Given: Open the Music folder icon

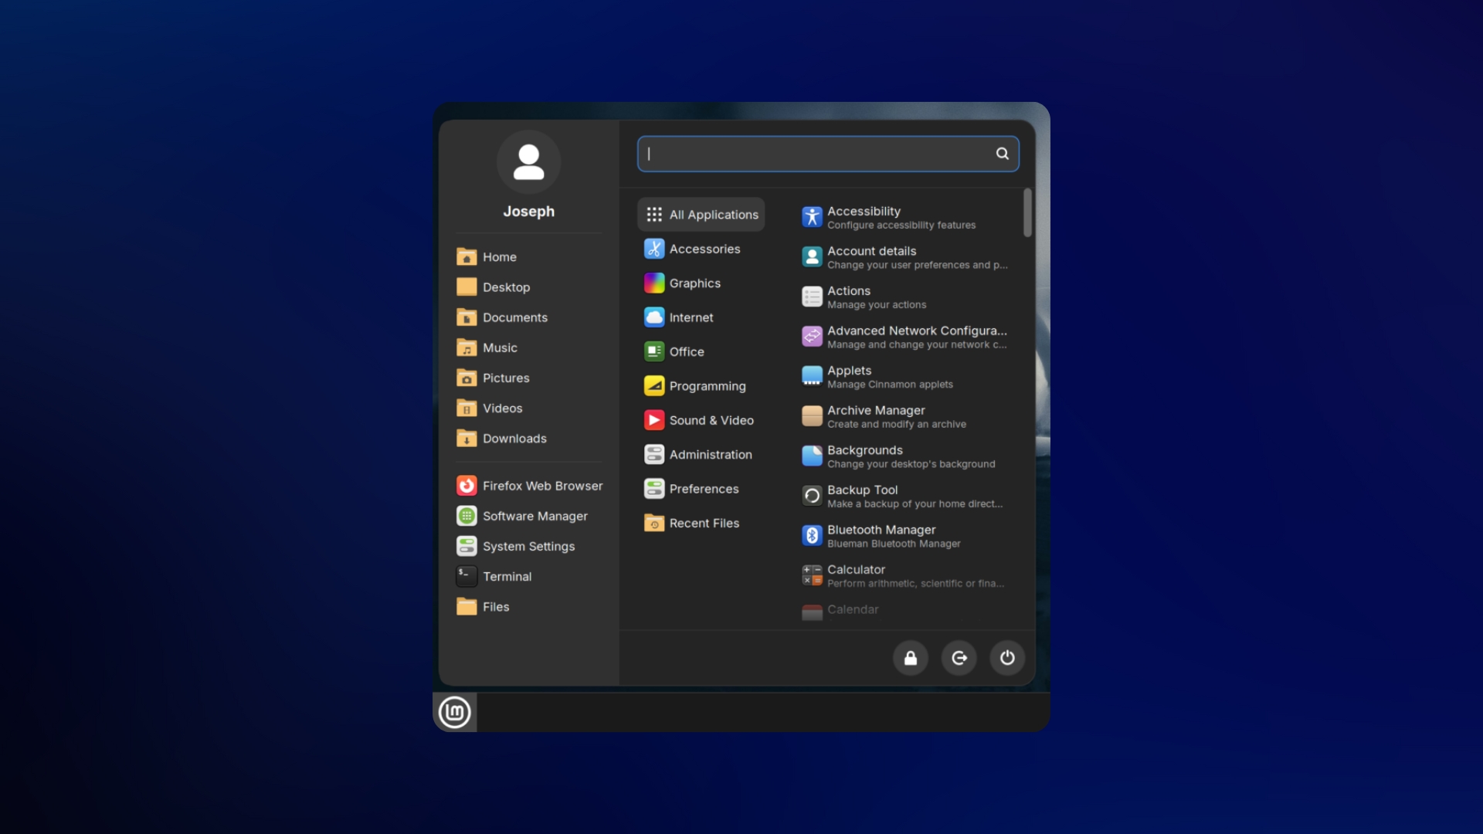Looking at the screenshot, I should click(x=467, y=347).
